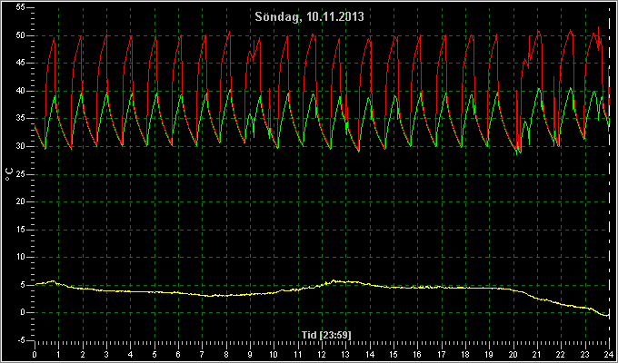Click the -5 value on temperature axis
Image resolution: width=618 pixels, height=363 pixels.
[x=20, y=340]
